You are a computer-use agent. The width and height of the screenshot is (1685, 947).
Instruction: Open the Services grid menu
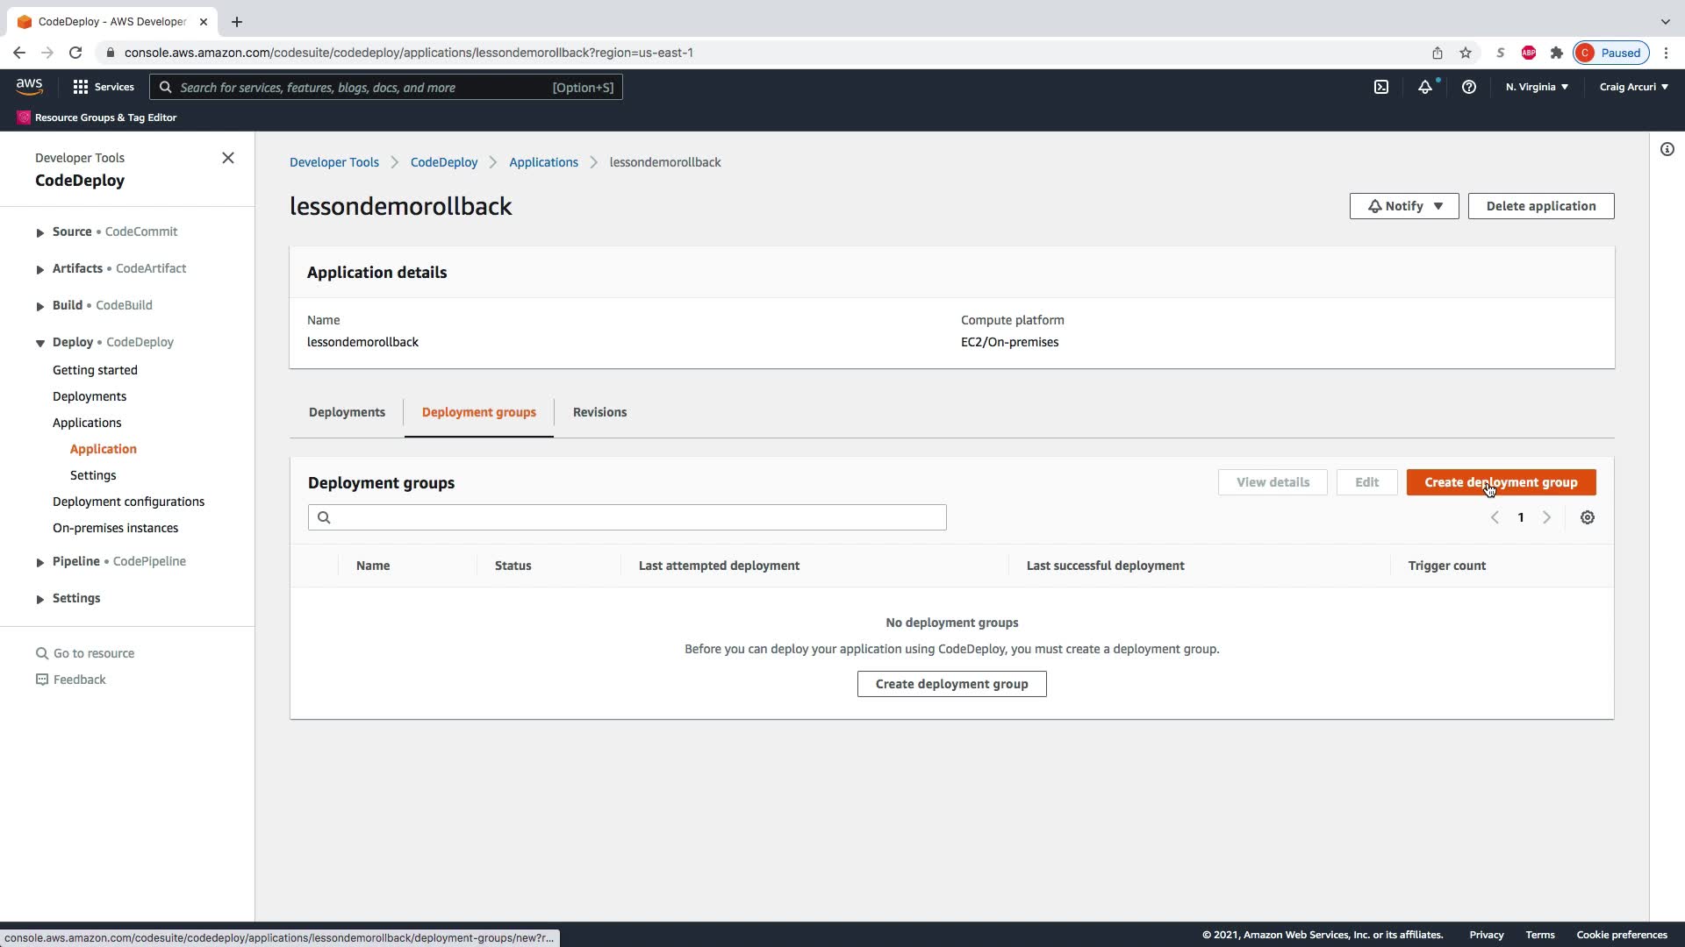[x=104, y=87]
